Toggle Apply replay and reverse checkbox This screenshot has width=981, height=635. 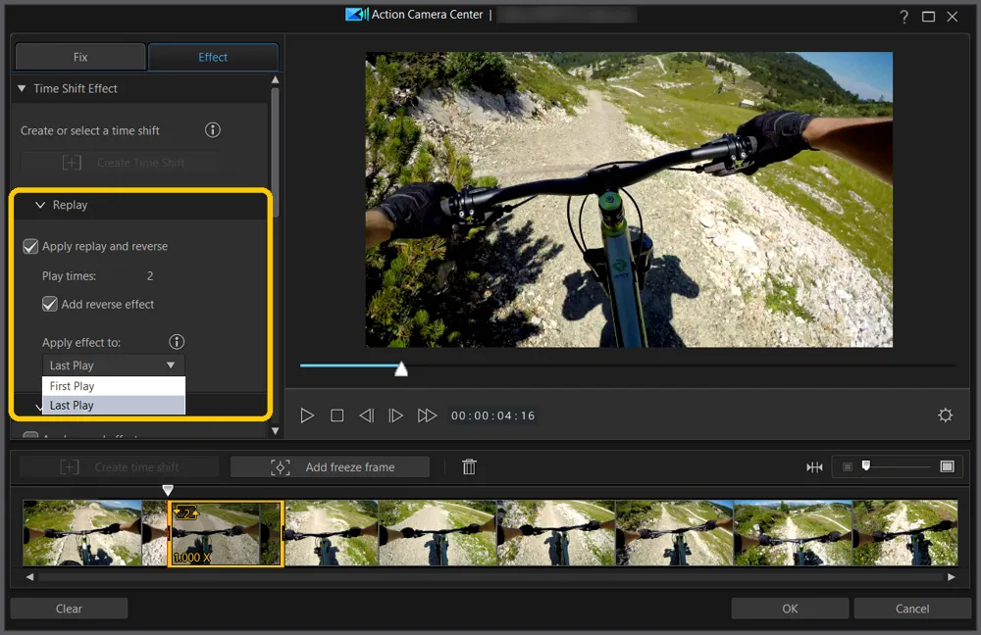pyautogui.click(x=30, y=246)
